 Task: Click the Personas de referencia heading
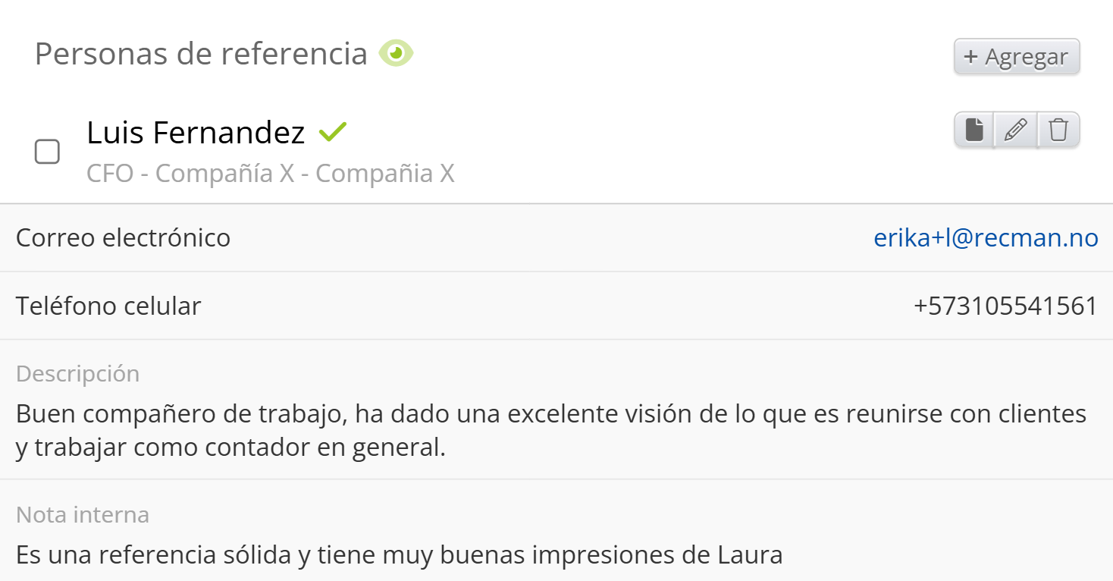point(201,54)
